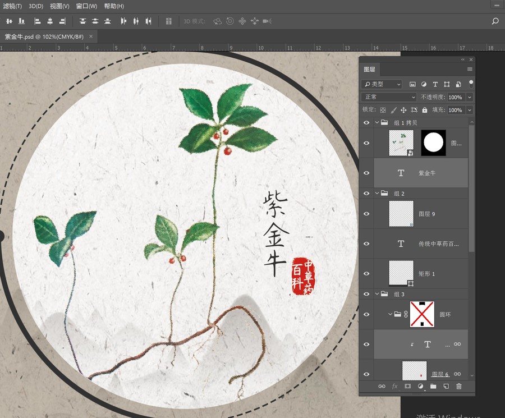Open the 帮助(H) menu
The image size is (505, 418).
114,6
